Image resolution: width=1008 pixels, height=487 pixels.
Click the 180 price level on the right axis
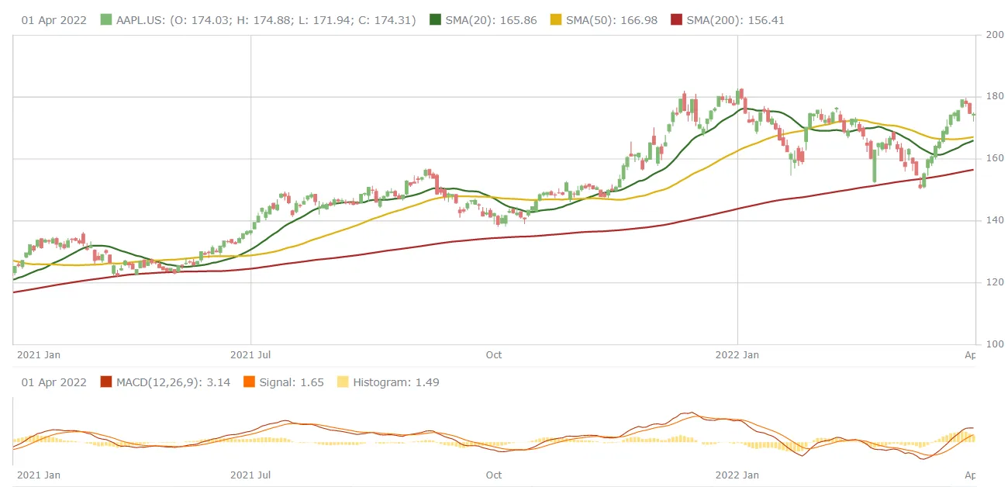tap(995, 97)
